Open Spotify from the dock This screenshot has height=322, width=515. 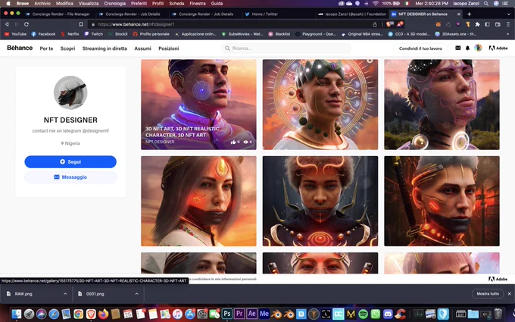[363, 314]
